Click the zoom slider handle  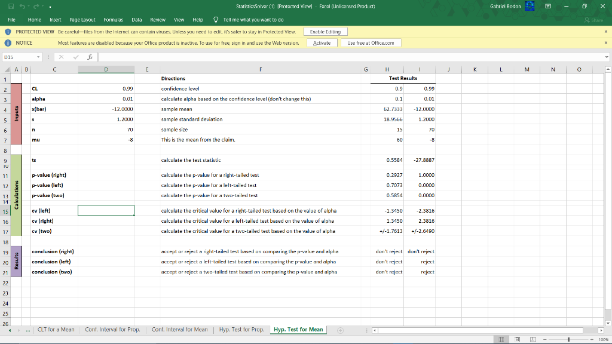point(569,339)
